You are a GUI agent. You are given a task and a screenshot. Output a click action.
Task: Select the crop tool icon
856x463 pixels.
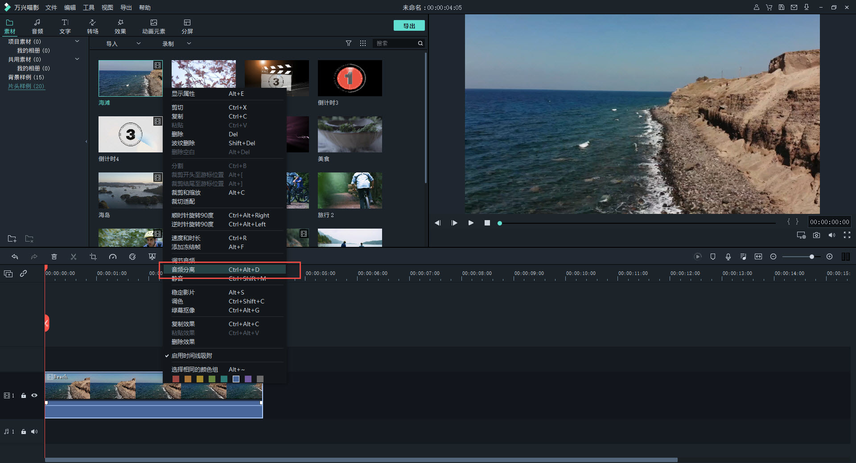(93, 257)
